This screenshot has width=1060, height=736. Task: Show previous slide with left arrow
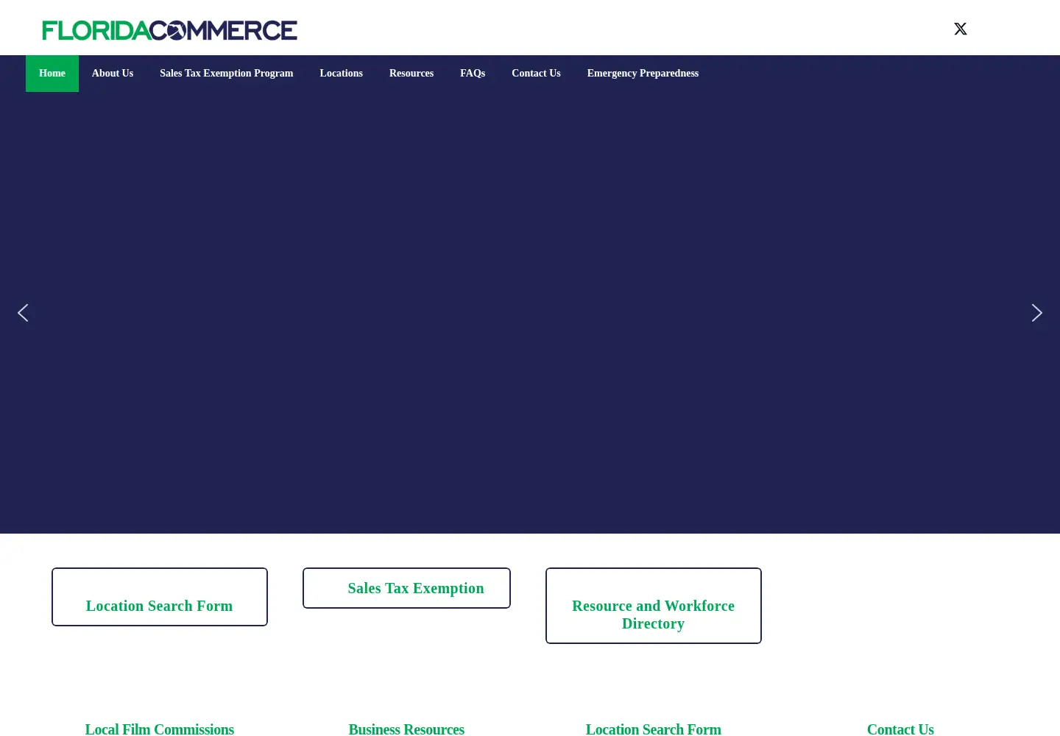coord(23,313)
